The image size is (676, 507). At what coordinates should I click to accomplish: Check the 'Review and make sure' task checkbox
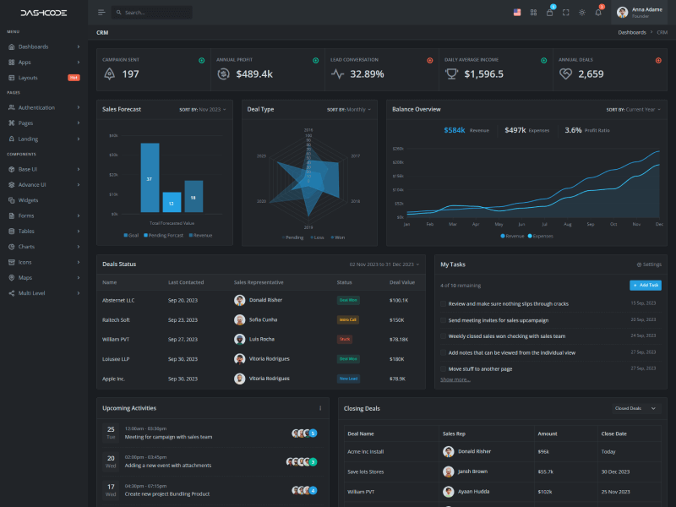(x=443, y=303)
